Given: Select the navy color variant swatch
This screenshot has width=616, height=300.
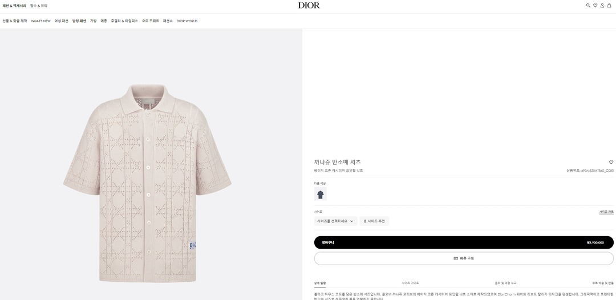Looking at the screenshot, I should click(321, 194).
